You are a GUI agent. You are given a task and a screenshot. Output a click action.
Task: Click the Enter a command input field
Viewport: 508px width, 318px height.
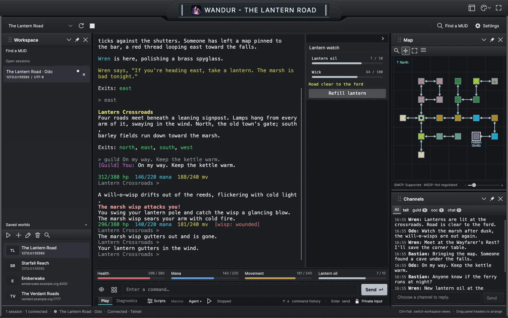pos(240,290)
